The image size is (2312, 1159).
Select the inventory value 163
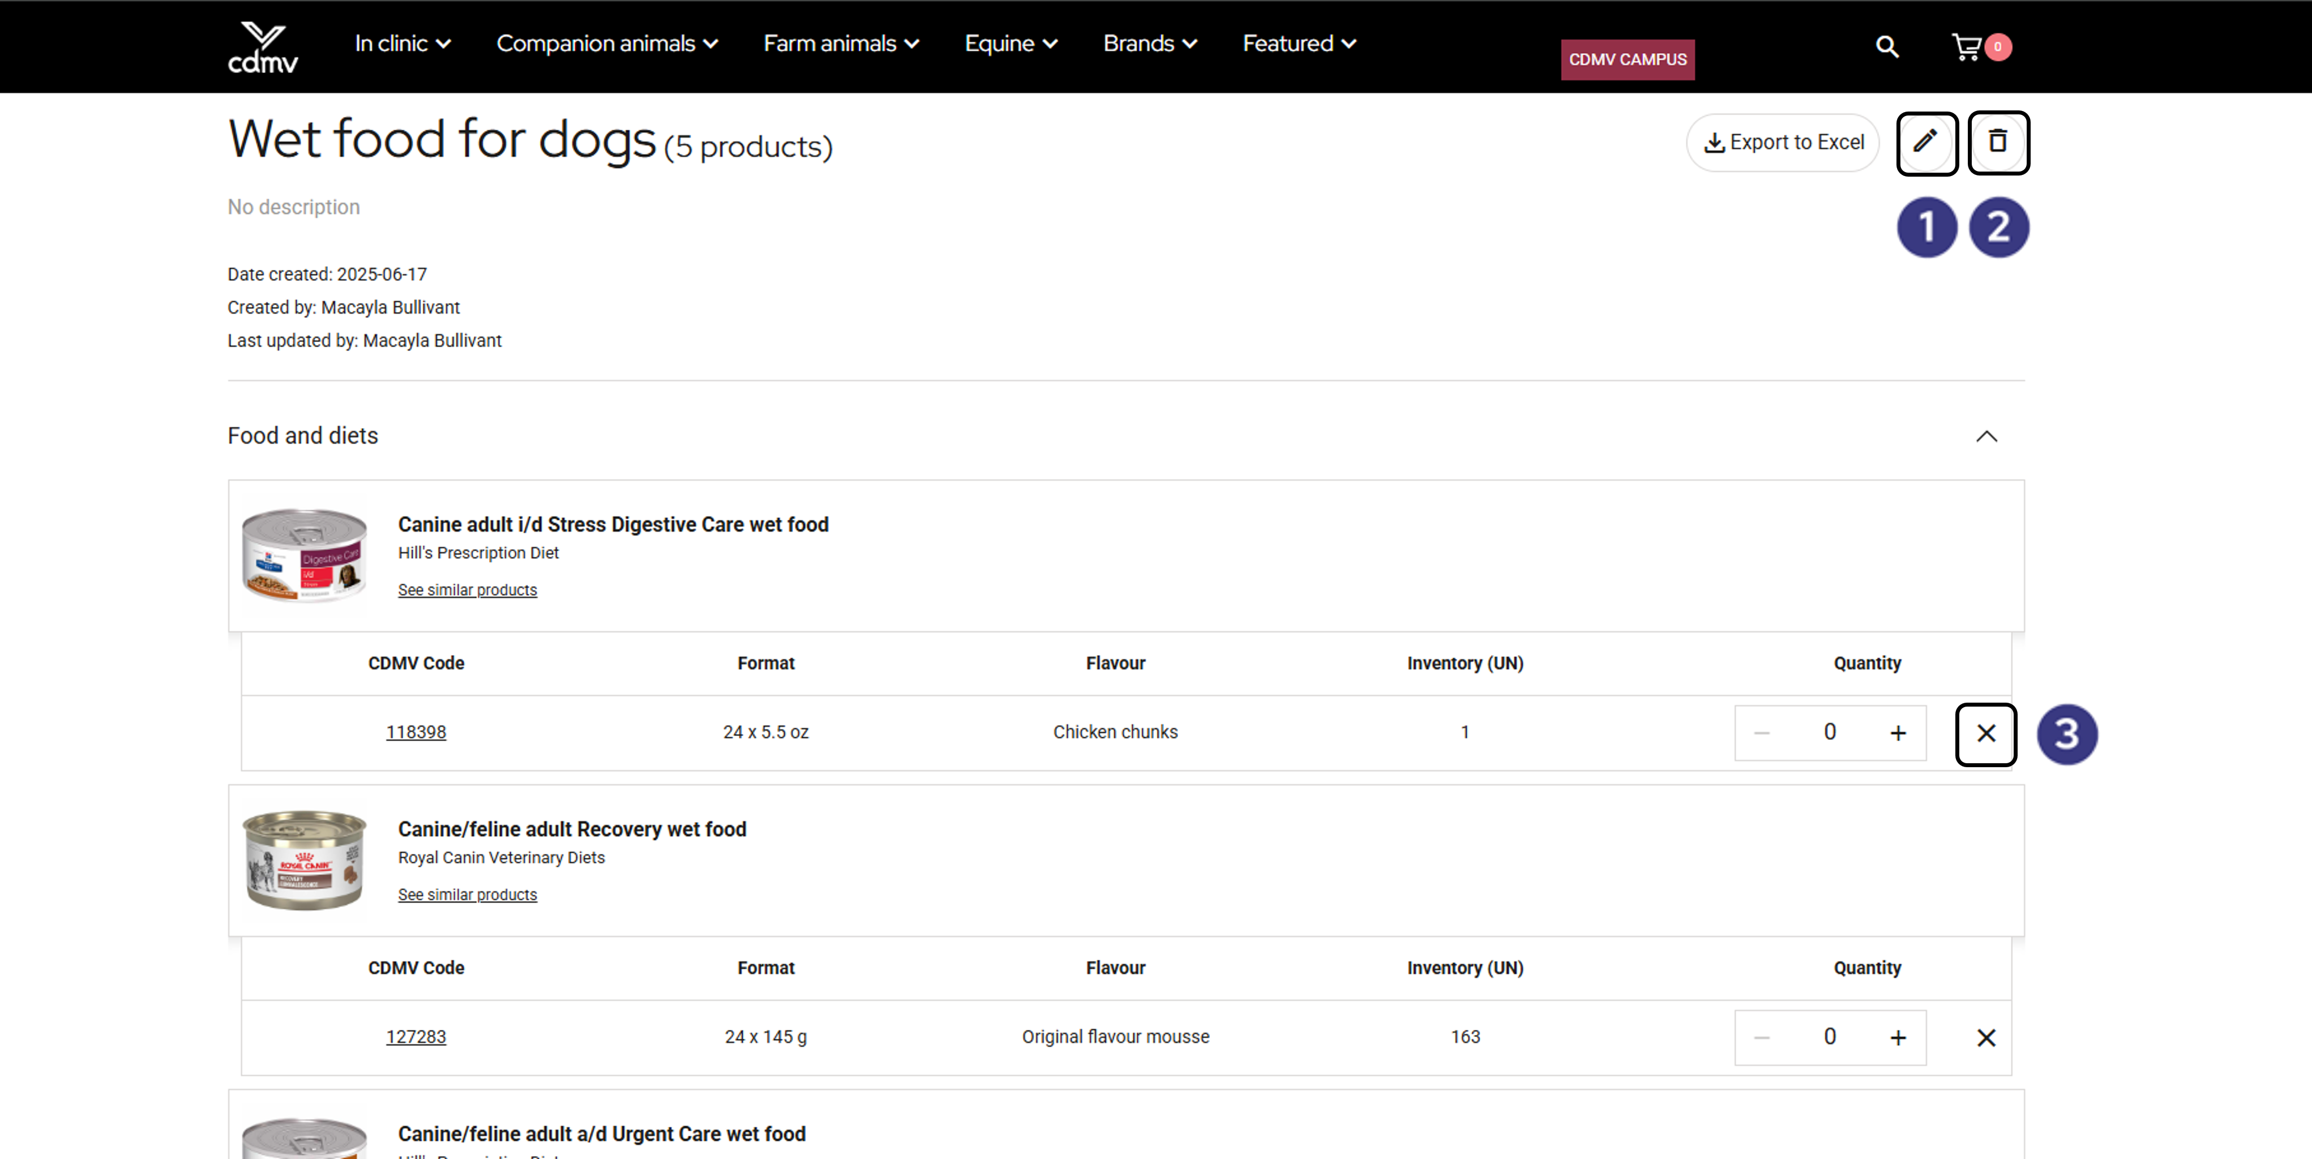tap(1465, 1036)
